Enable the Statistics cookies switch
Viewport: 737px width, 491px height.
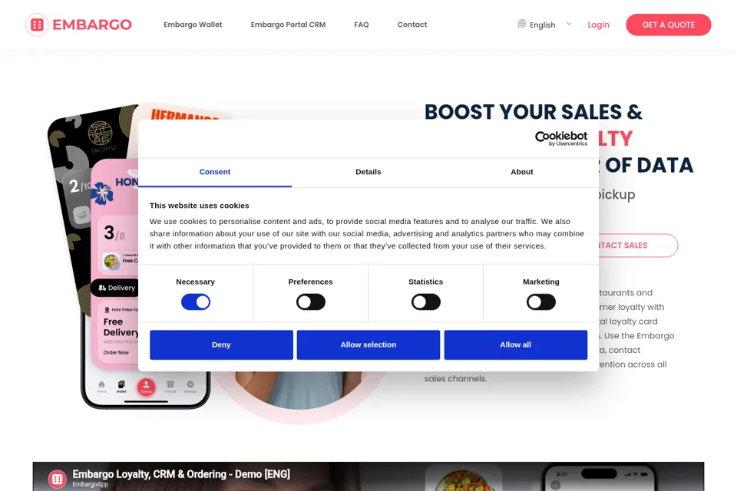point(426,302)
